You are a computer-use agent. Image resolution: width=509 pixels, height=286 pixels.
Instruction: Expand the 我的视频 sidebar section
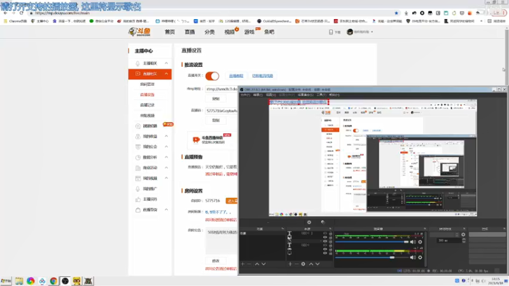(x=166, y=178)
